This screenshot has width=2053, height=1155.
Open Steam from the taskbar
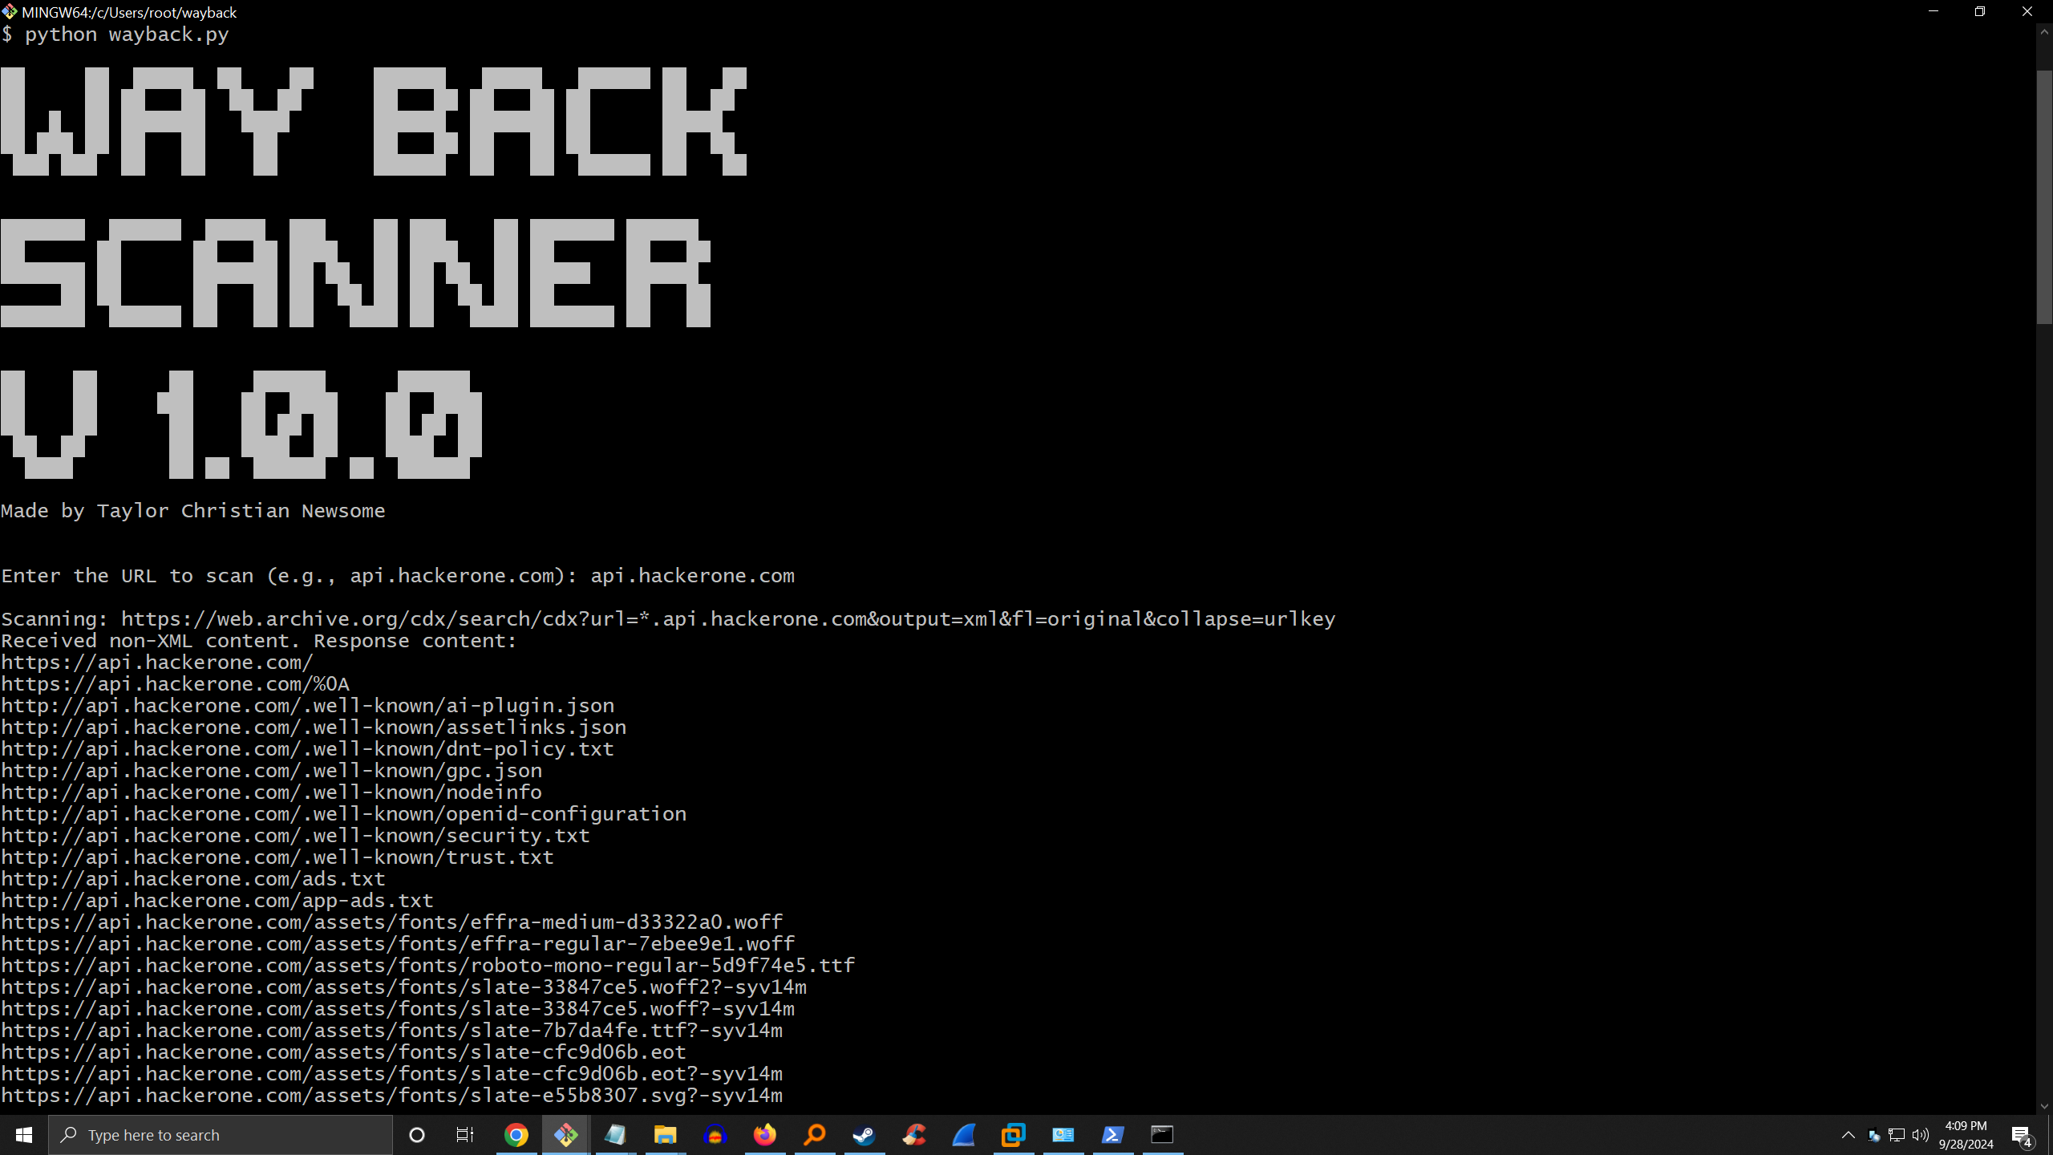(x=864, y=1135)
